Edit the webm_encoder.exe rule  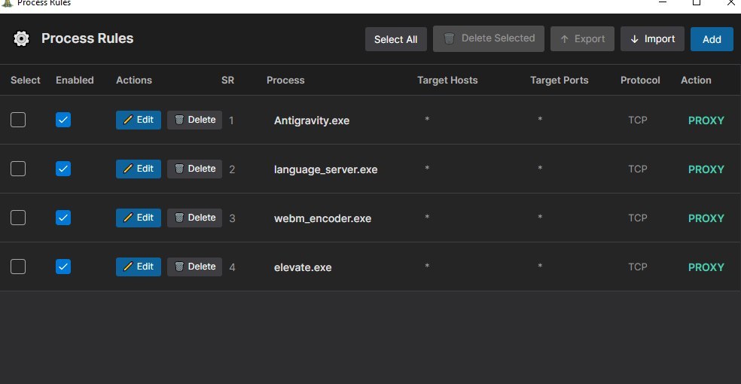pos(139,218)
